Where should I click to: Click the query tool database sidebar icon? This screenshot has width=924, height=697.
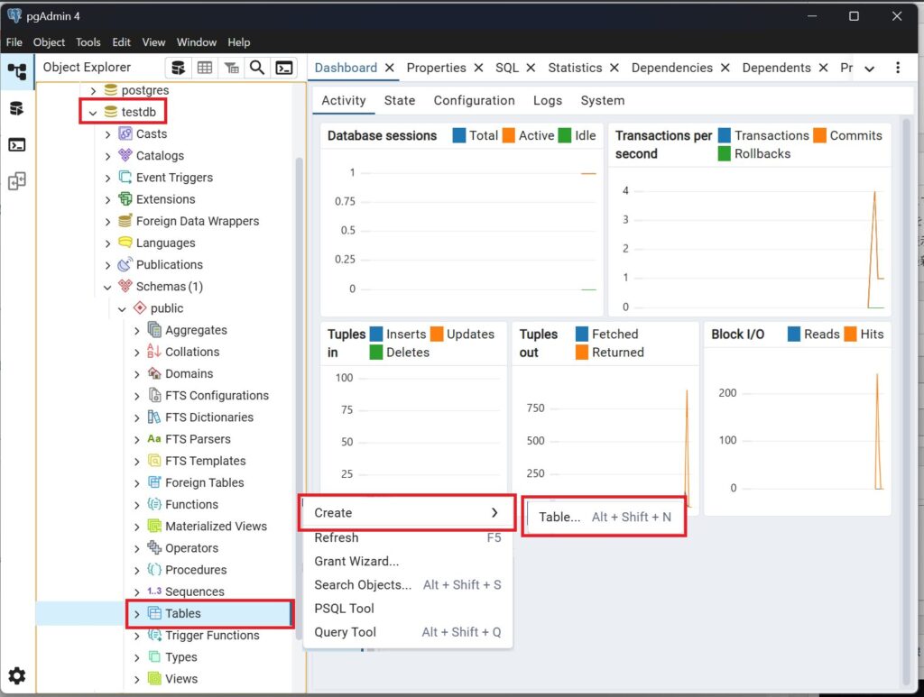[x=16, y=108]
